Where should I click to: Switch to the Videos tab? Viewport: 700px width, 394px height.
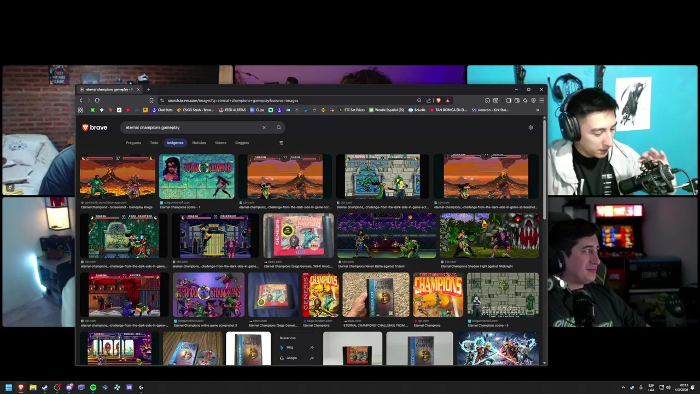(220, 143)
